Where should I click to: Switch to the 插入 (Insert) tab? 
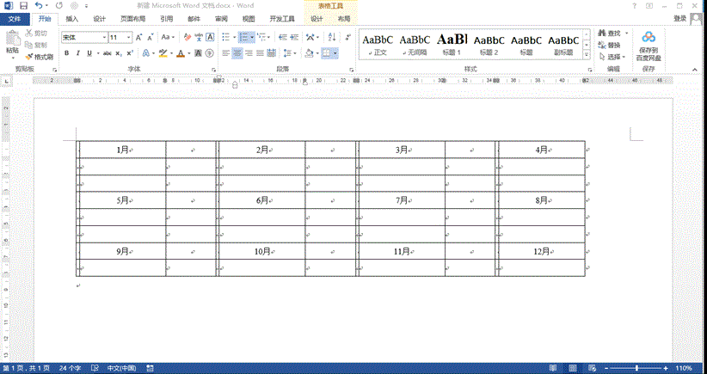[x=72, y=18]
